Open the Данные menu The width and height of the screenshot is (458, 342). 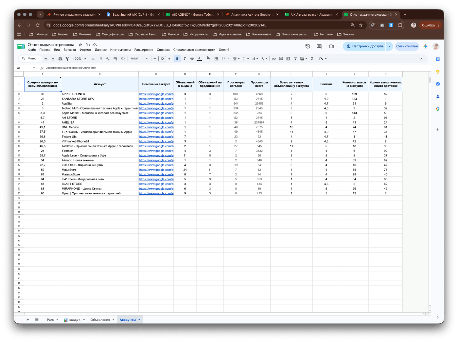point(101,50)
